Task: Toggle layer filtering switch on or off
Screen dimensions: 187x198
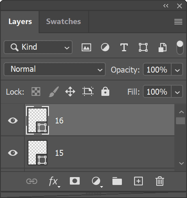Action: point(180,47)
